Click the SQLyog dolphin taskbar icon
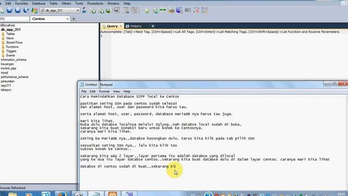Screen dimensions: 348x196 pos(129,194)
